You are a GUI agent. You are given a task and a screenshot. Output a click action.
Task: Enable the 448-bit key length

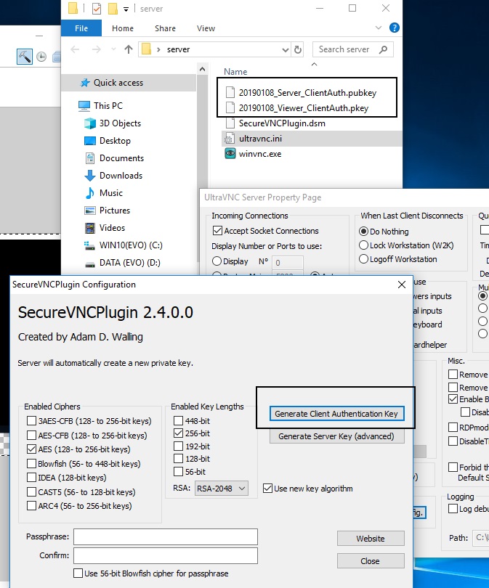tap(178, 421)
